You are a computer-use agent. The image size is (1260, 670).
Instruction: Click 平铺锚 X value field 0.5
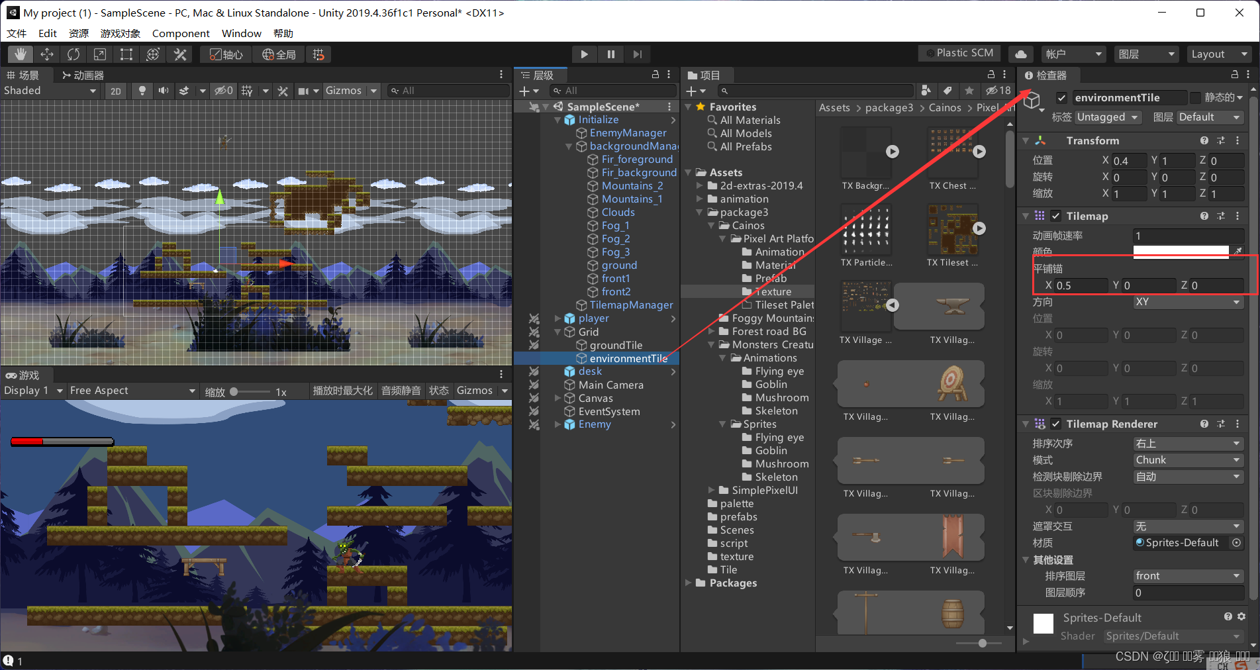pyautogui.click(x=1081, y=285)
